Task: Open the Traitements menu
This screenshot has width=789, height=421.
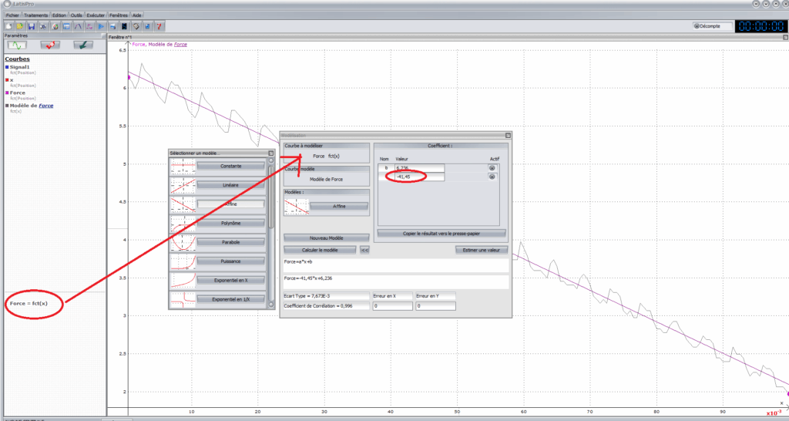Action: [x=35, y=15]
